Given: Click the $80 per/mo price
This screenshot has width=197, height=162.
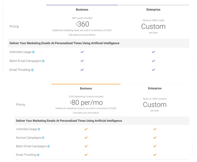Looking at the screenshot, I should (x=86, y=102).
